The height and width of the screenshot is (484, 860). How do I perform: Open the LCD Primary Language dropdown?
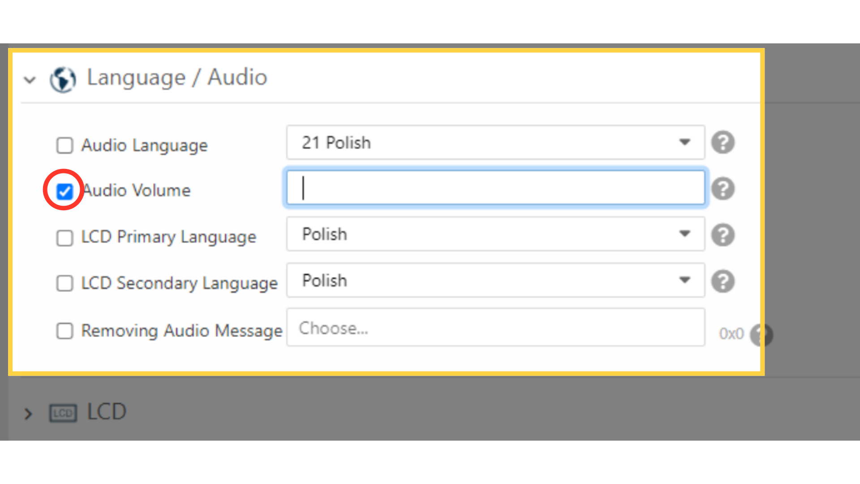pyautogui.click(x=495, y=234)
